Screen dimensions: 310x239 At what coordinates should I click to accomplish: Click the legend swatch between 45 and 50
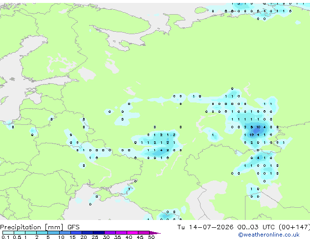tap(144, 233)
